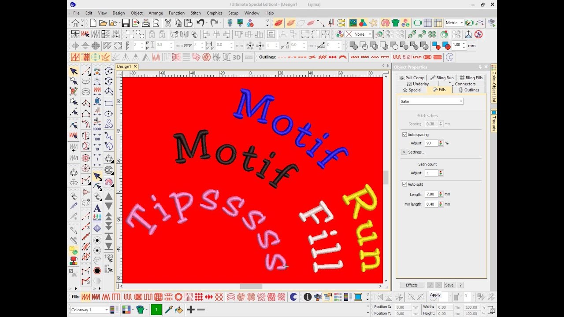Click the Print icon
This screenshot has height=317, width=564.
point(146,23)
